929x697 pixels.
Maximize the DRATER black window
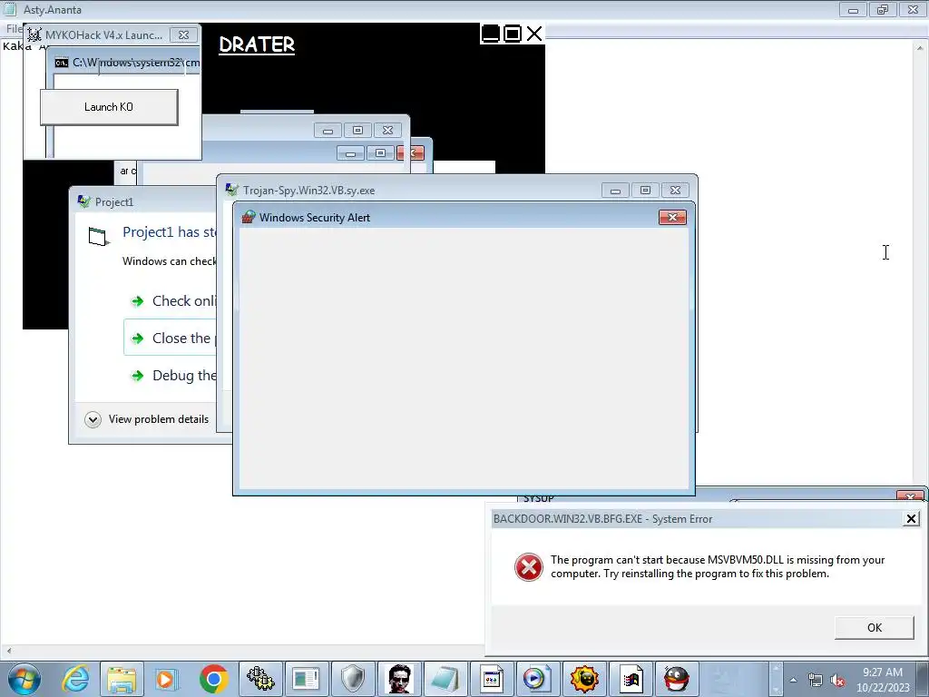click(513, 34)
